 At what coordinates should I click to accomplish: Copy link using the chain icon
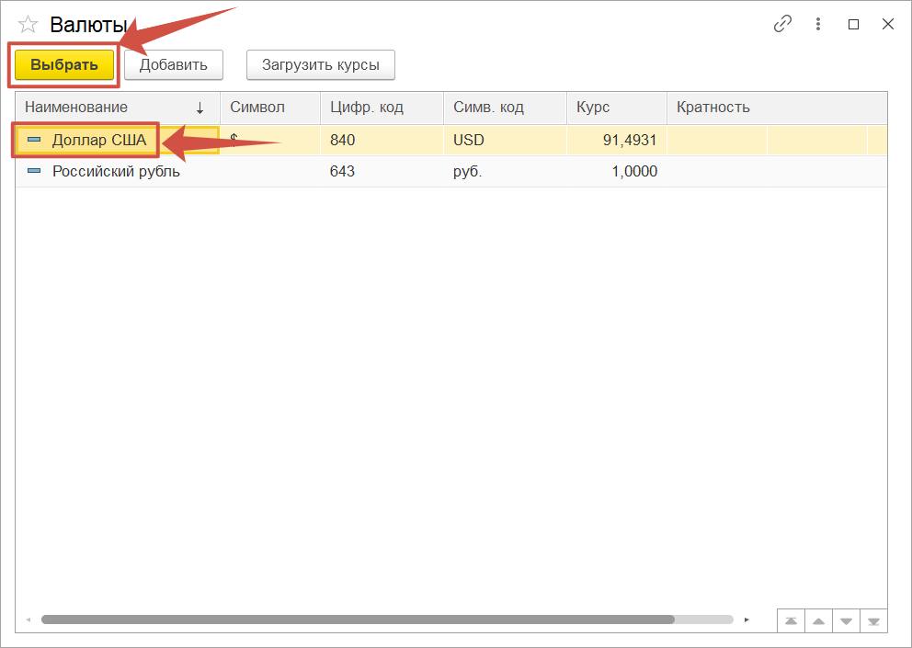tap(782, 25)
